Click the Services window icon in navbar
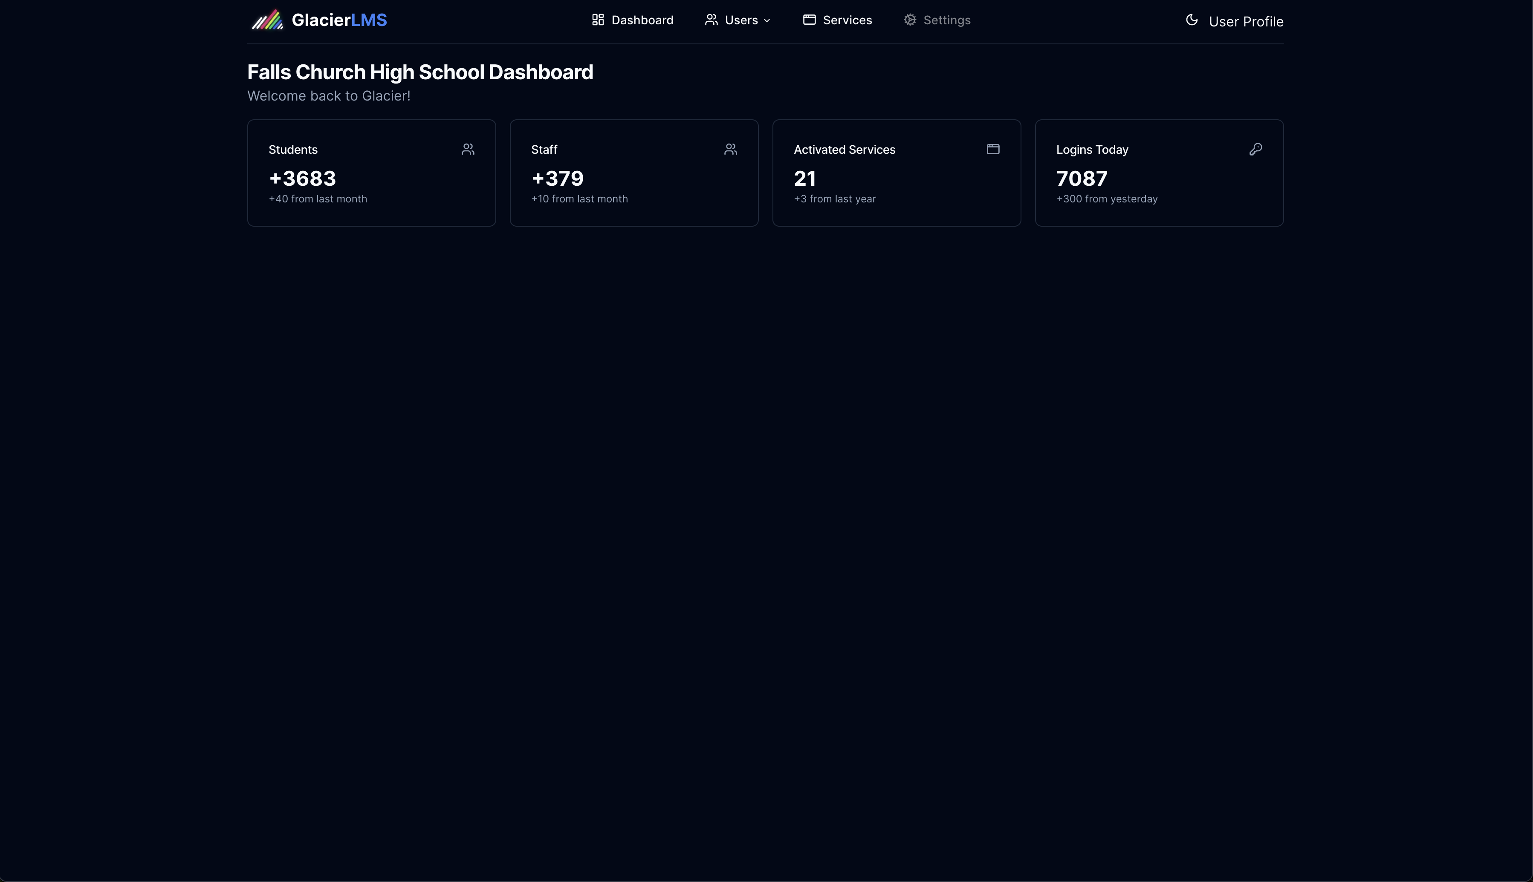Viewport: 1533px width, 882px height. coord(809,20)
